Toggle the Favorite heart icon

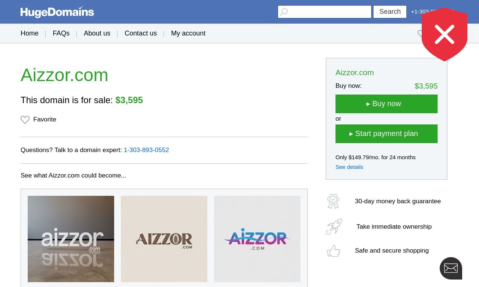[x=25, y=120]
